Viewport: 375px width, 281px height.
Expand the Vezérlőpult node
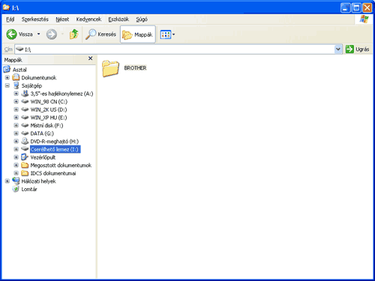point(16,157)
